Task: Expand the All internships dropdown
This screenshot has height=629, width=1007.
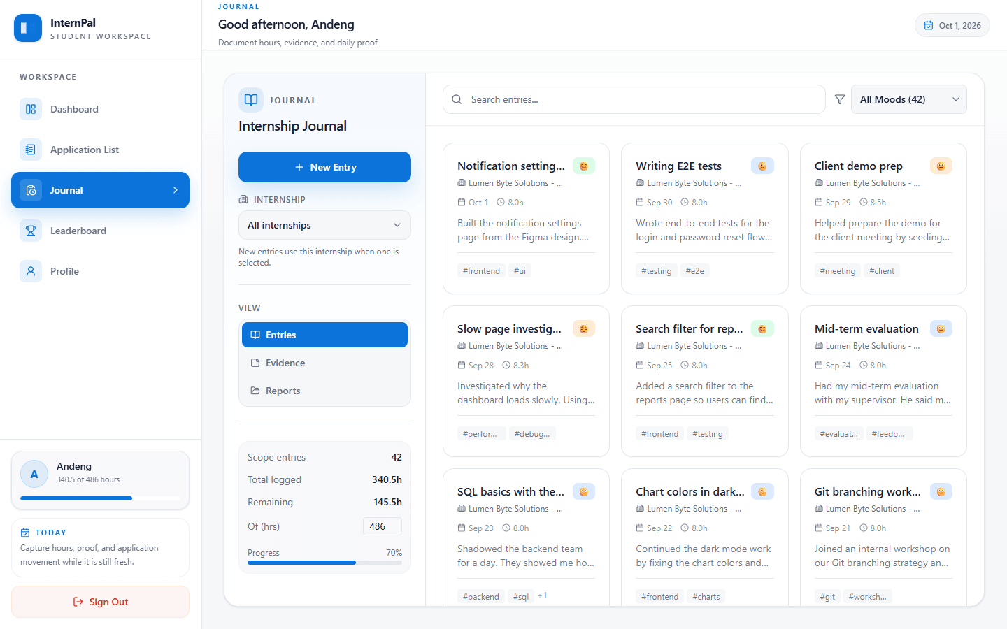Action: (324, 225)
